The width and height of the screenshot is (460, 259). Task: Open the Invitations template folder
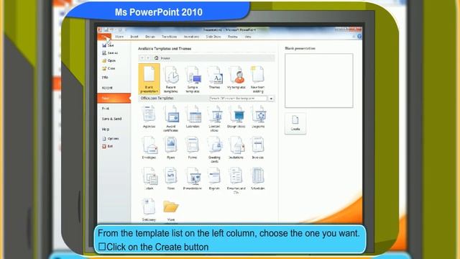236,148
